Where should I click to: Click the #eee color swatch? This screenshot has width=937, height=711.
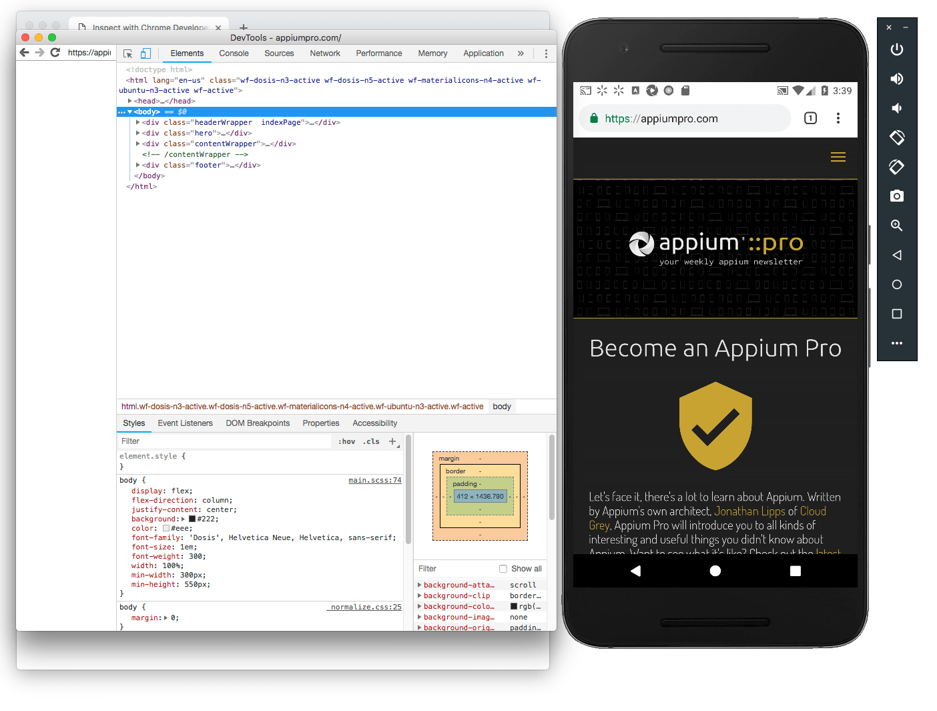point(166,528)
